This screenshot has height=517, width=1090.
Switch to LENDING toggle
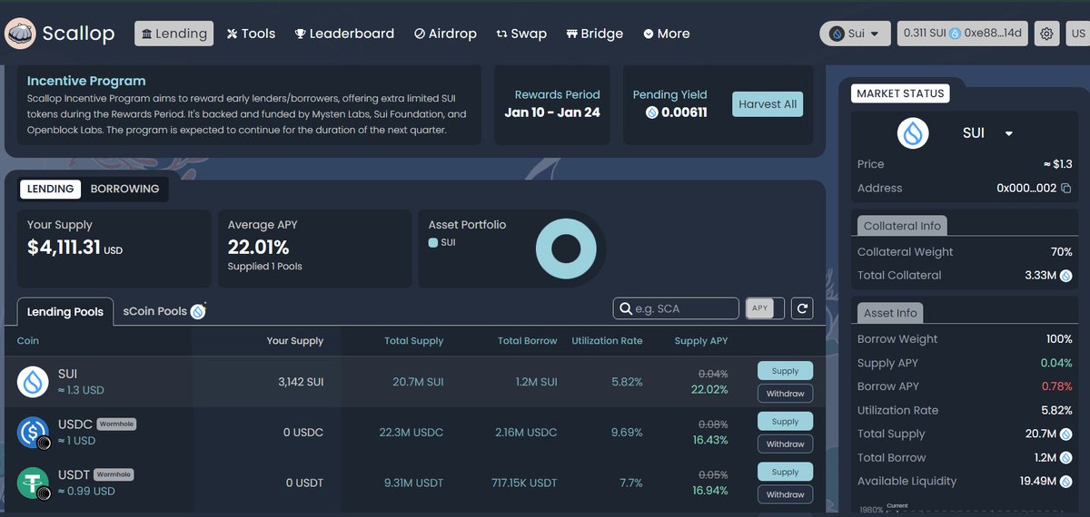pyautogui.click(x=51, y=189)
